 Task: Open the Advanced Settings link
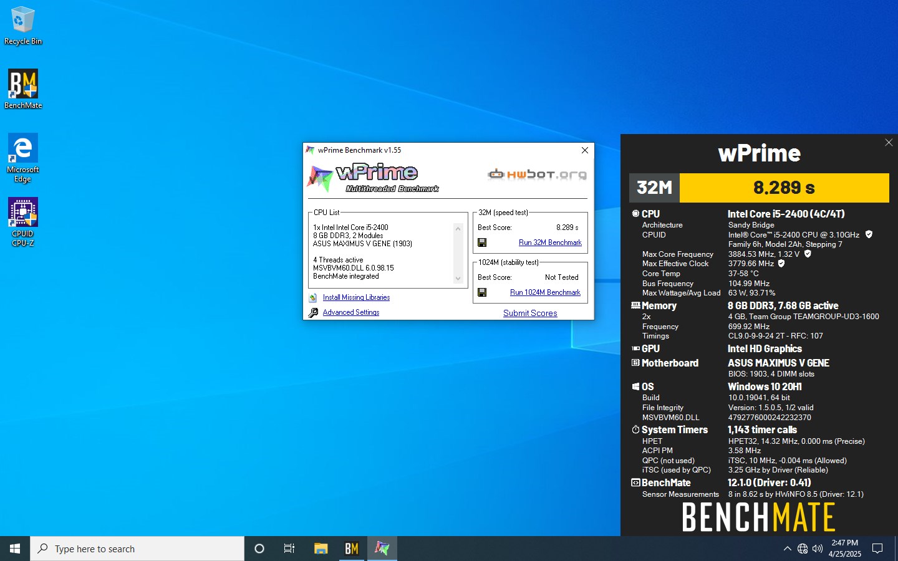[x=350, y=312]
